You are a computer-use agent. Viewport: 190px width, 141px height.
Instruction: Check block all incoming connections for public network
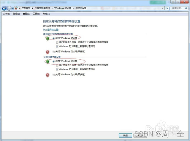[x=57, y=65]
